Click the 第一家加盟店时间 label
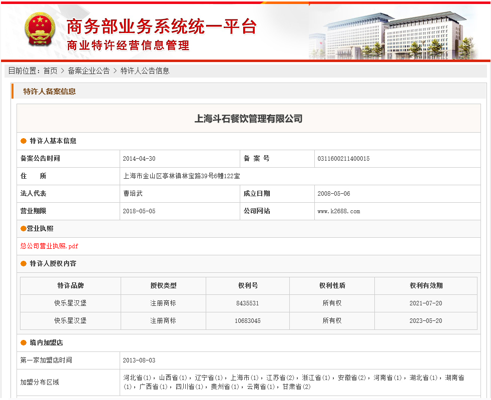491x400 pixels. point(46,360)
